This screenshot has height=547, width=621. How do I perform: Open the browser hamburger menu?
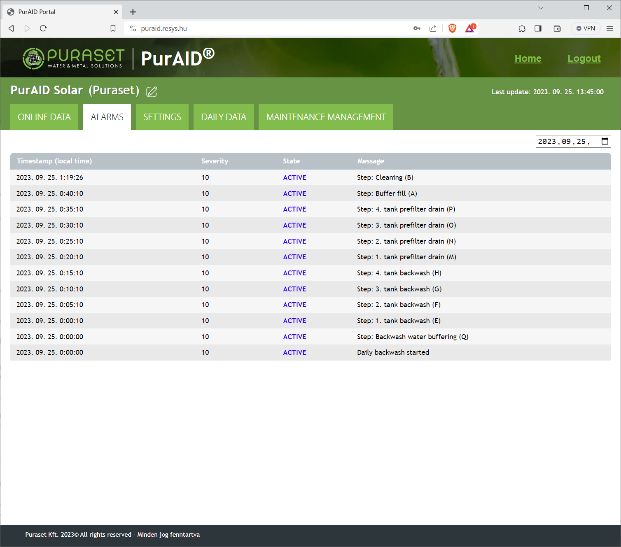(x=610, y=28)
